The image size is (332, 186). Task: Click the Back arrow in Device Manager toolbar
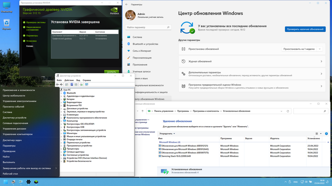pos(57,84)
